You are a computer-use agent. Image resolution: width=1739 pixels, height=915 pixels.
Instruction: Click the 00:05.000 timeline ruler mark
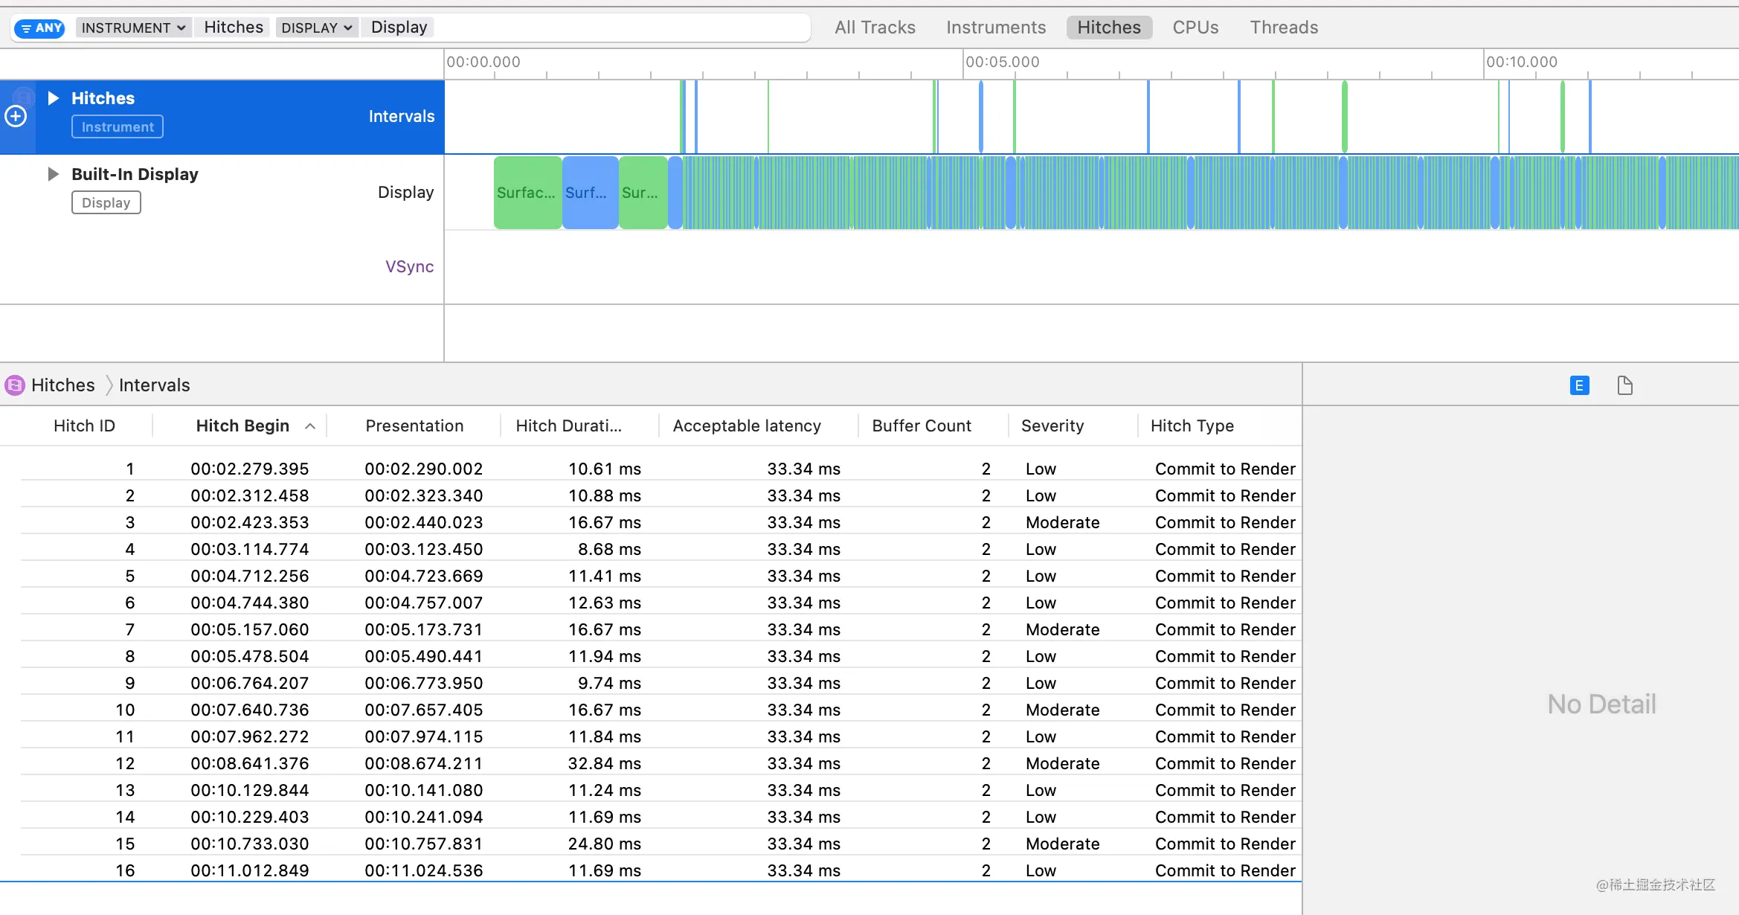(1002, 62)
